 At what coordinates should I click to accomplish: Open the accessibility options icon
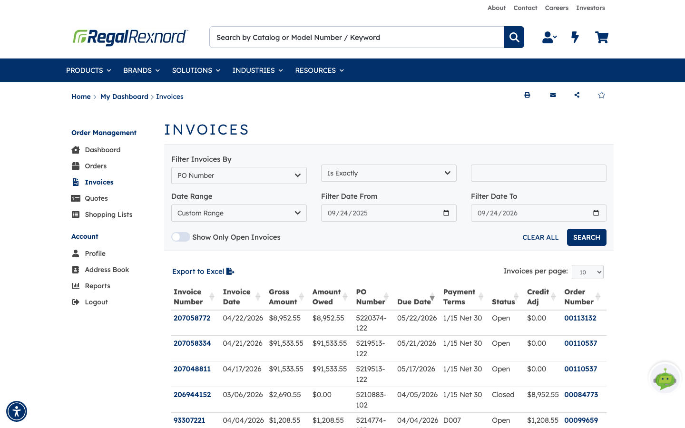(17, 411)
